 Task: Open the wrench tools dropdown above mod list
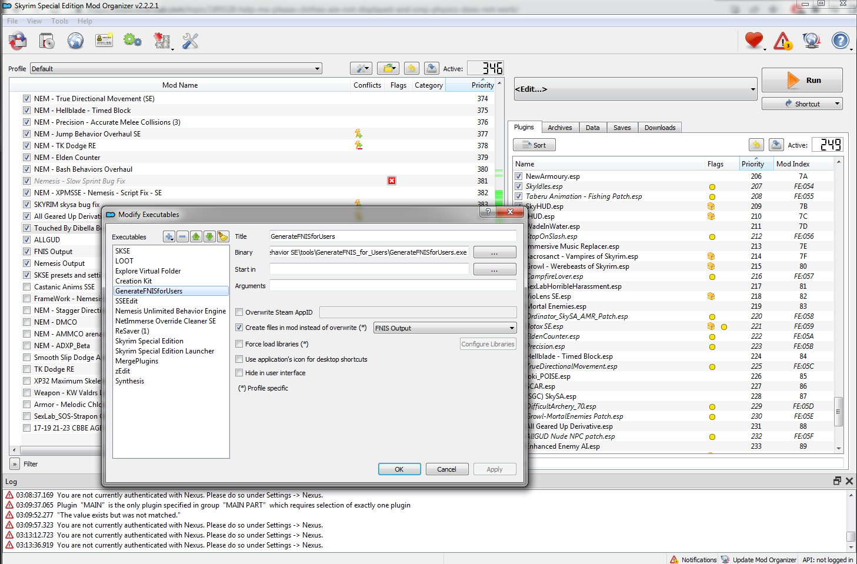[361, 68]
